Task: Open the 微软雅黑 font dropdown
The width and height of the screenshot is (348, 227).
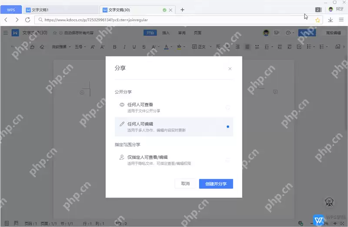Action: point(61,47)
